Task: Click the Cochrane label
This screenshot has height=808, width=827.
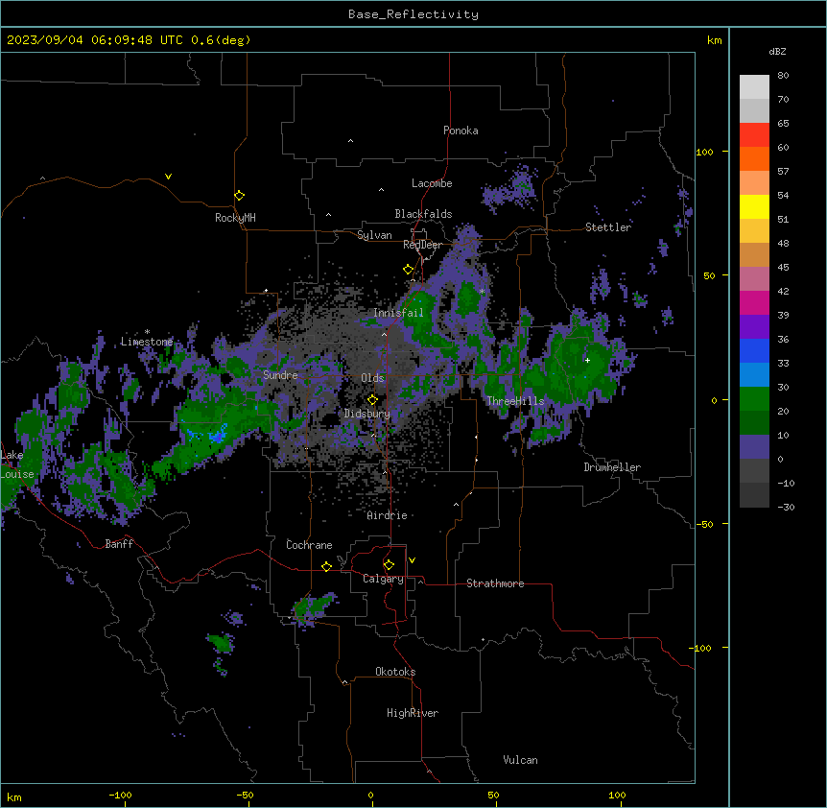Action: [309, 545]
